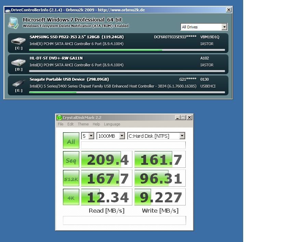Click the A102 firmware label on DVD row

pyautogui.click(x=205, y=58)
